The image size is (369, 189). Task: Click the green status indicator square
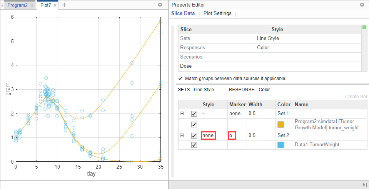pyautogui.click(x=364, y=27)
